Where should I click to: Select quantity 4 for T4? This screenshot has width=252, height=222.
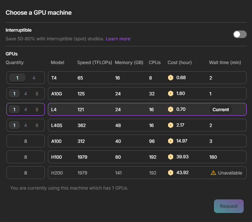(34, 78)
